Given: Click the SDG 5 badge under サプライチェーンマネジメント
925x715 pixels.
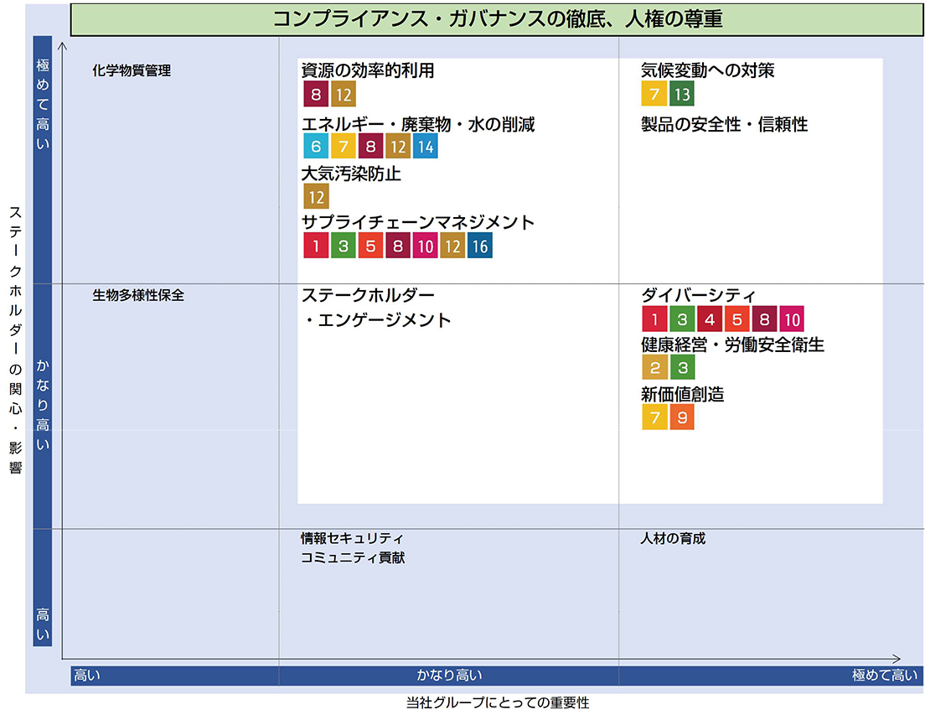Looking at the screenshot, I should click(370, 246).
